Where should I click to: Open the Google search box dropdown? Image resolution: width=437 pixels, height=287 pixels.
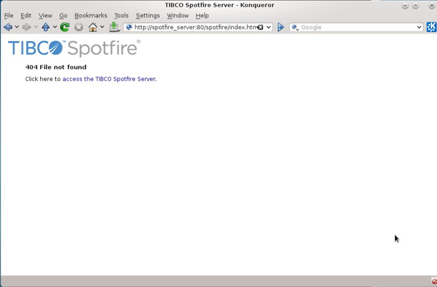click(x=419, y=27)
